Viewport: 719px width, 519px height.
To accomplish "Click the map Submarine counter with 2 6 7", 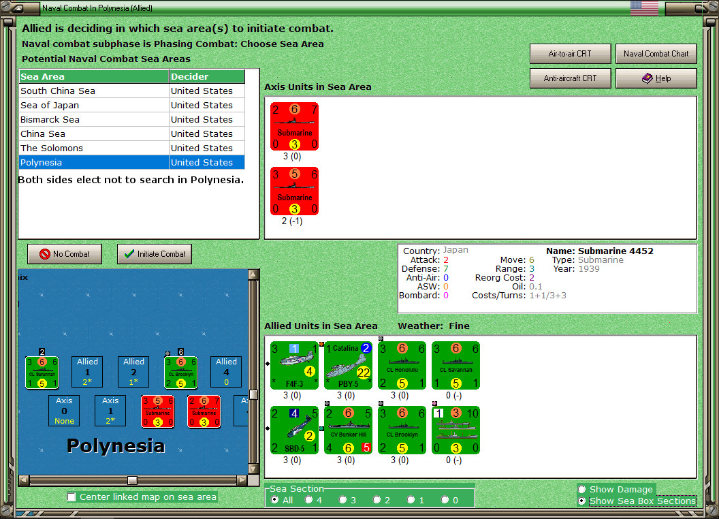I will (204, 411).
